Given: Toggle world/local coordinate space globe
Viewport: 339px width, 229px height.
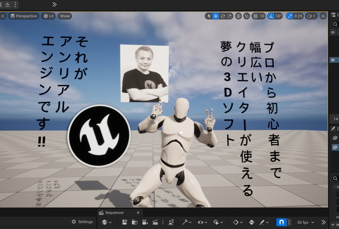Looking at the screenshot, I should pyautogui.click(x=238, y=16).
